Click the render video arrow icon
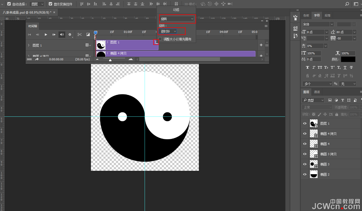Image resolution: width=362 pixels, height=211 pixels. tap(37, 59)
